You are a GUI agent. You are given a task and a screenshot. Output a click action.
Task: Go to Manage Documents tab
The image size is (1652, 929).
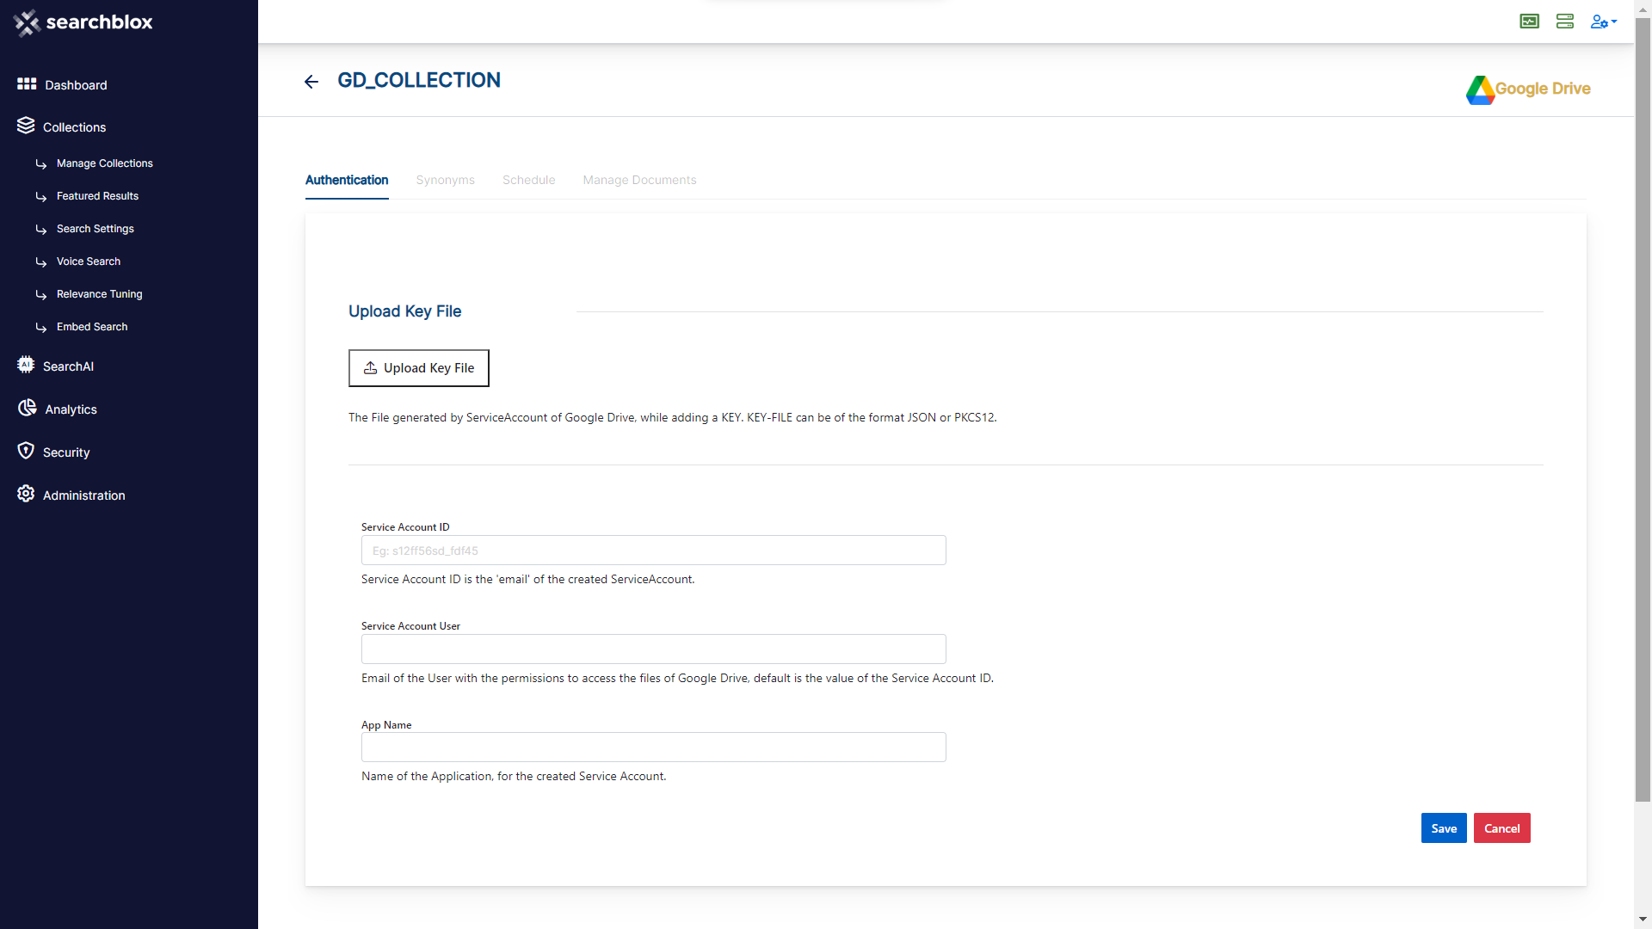click(639, 180)
